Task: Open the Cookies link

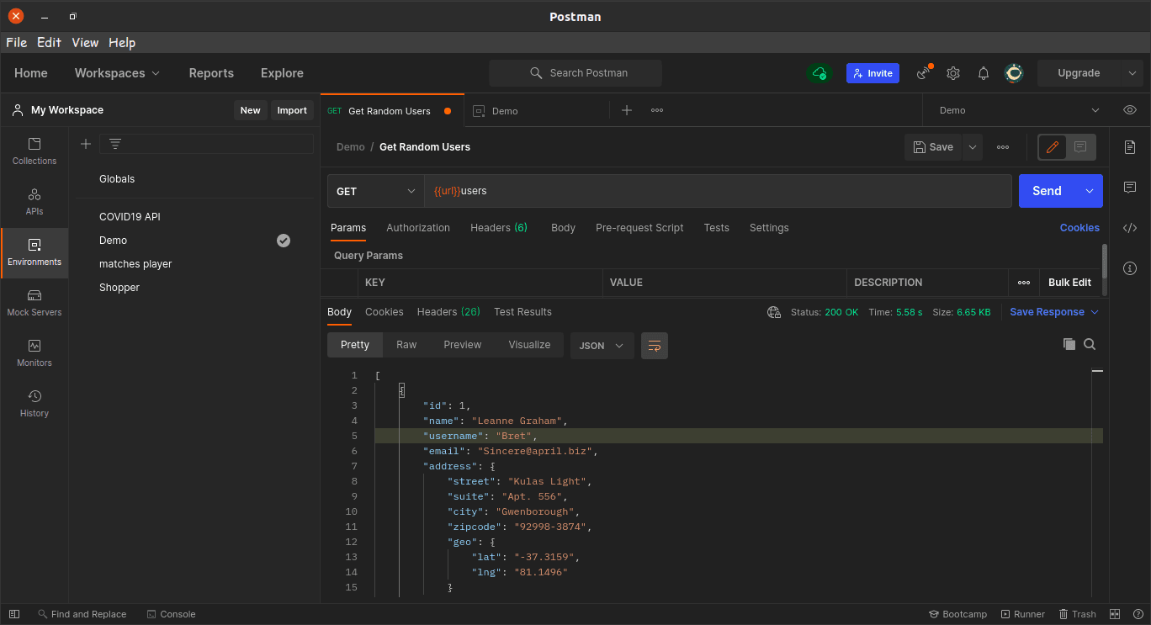Action: pyautogui.click(x=1079, y=228)
